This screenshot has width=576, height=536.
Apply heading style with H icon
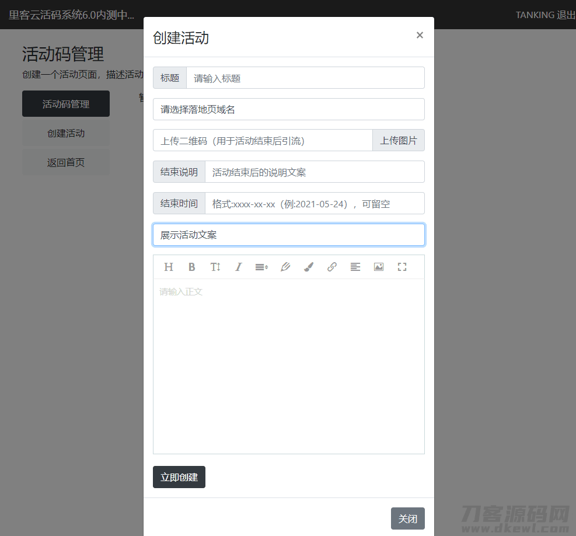click(168, 267)
